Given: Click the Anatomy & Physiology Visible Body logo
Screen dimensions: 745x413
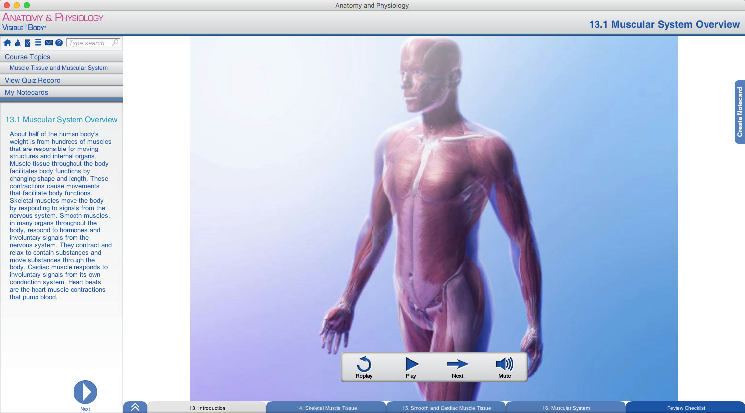Looking at the screenshot, I should (53, 22).
